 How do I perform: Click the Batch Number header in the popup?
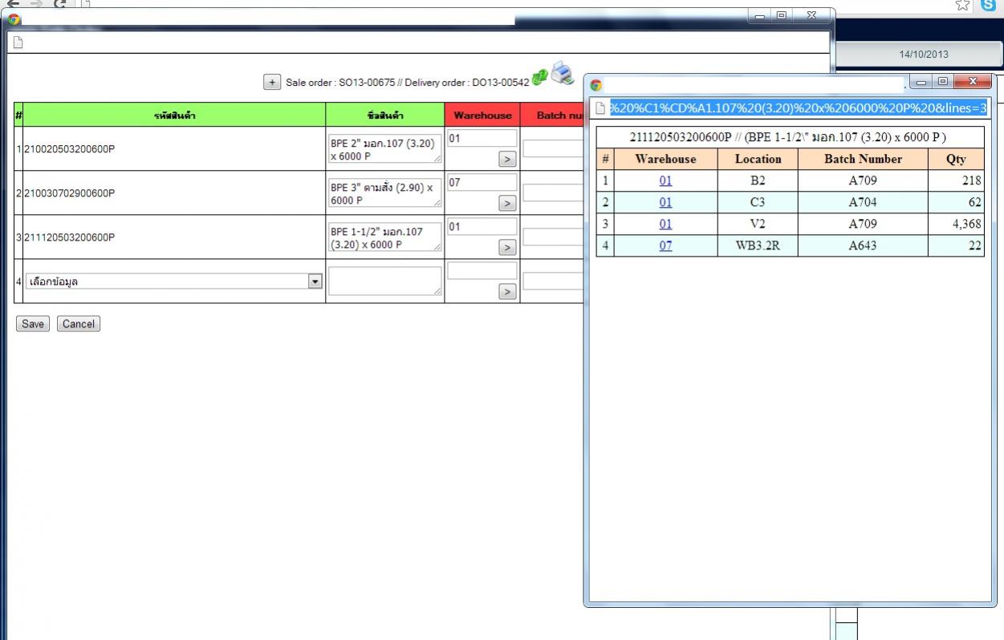(863, 159)
